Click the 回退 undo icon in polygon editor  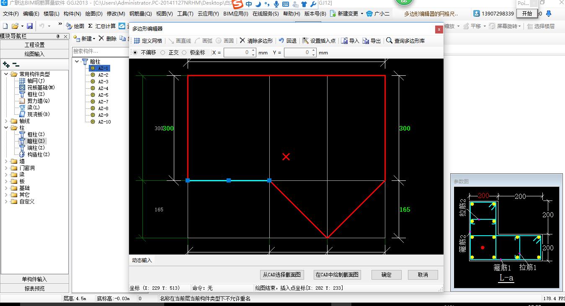point(281,41)
